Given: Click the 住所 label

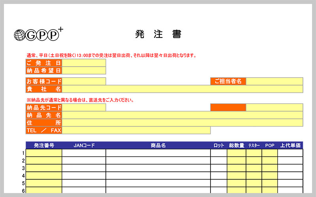Looking at the screenshot, I should click(x=44, y=123).
